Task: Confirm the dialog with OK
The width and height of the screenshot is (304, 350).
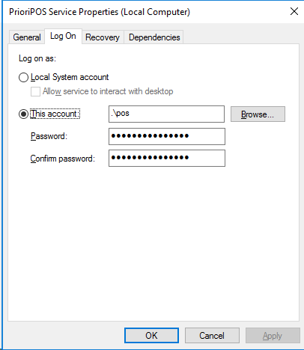Action: 151,336
